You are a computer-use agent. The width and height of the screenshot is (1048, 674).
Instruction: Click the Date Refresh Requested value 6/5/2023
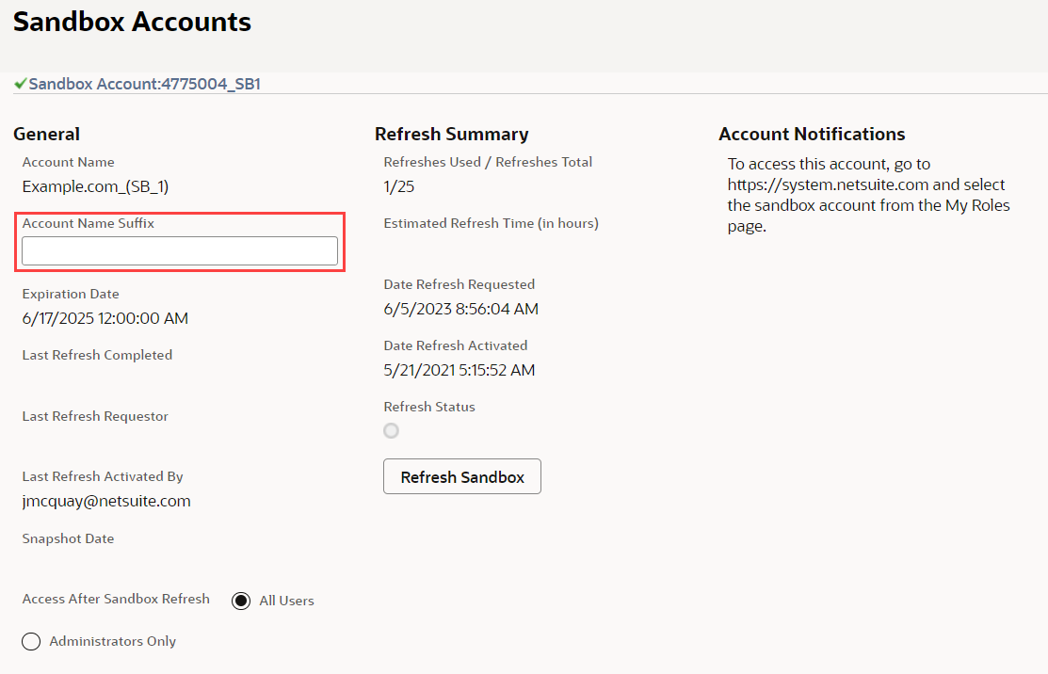(x=460, y=309)
